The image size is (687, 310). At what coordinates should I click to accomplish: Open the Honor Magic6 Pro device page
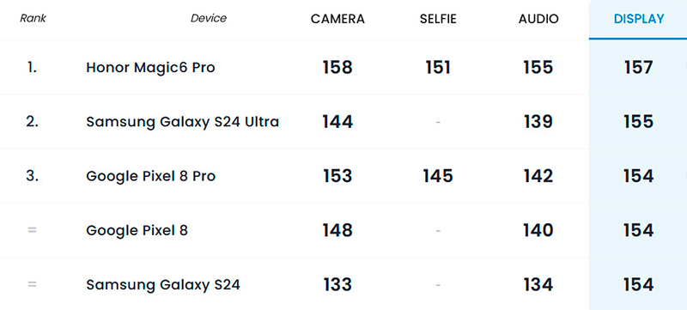(150, 68)
